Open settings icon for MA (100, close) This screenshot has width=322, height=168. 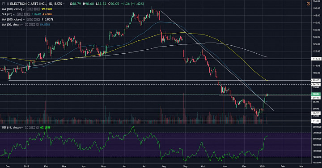32,9
